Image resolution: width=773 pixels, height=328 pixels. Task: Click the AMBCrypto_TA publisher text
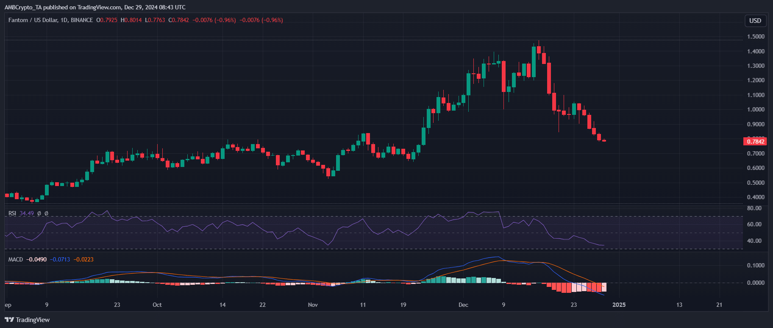[x=23, y=7]
